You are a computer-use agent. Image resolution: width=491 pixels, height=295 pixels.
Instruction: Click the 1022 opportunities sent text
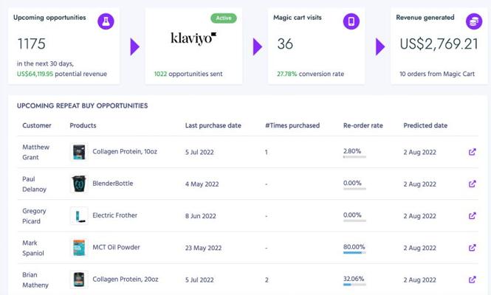188,74
